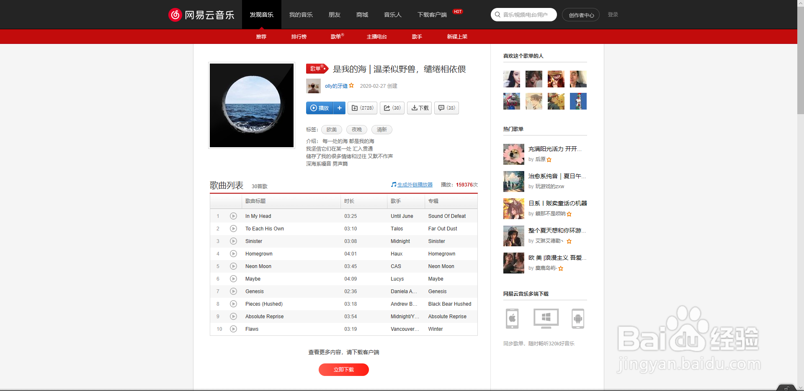Open creator profile olly的牙缝
804x391 pixels.
point(336,86)
